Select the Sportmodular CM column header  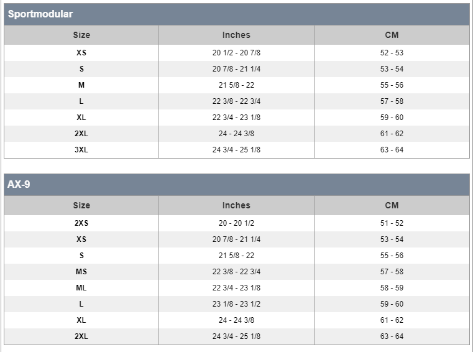click(x=392, y=35)
